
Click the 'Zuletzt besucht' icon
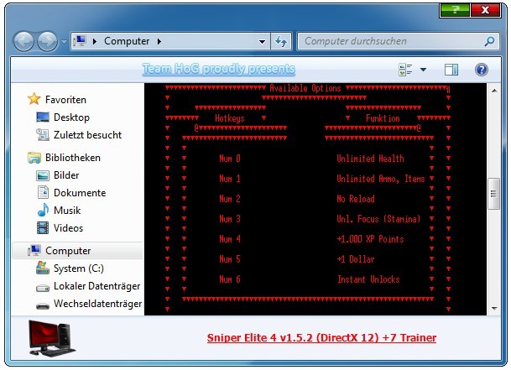point(43,134)
